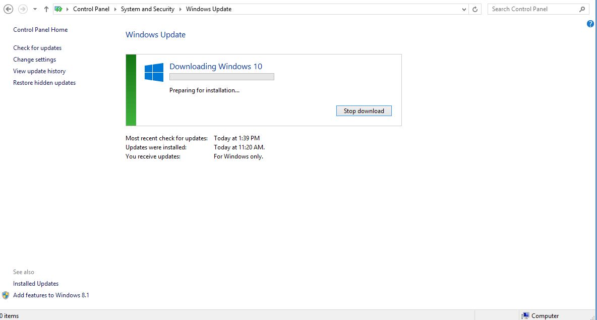Open Control Panel Home
Screen dimensions: 597x320
tap(40, 30)
